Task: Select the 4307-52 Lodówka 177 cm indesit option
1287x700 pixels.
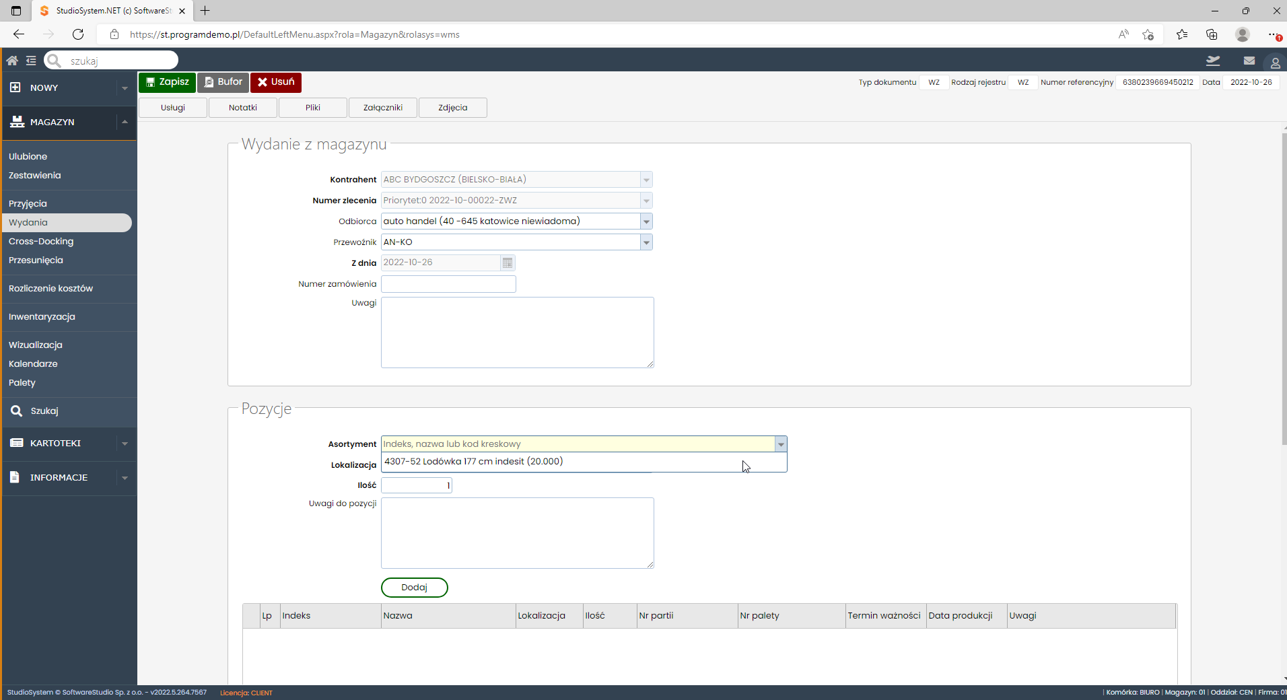Action: click(584, 462)
